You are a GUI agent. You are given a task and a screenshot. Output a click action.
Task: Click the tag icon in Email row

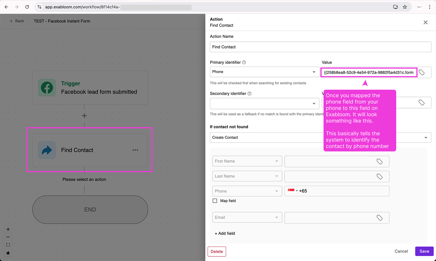tap(379, 218)
